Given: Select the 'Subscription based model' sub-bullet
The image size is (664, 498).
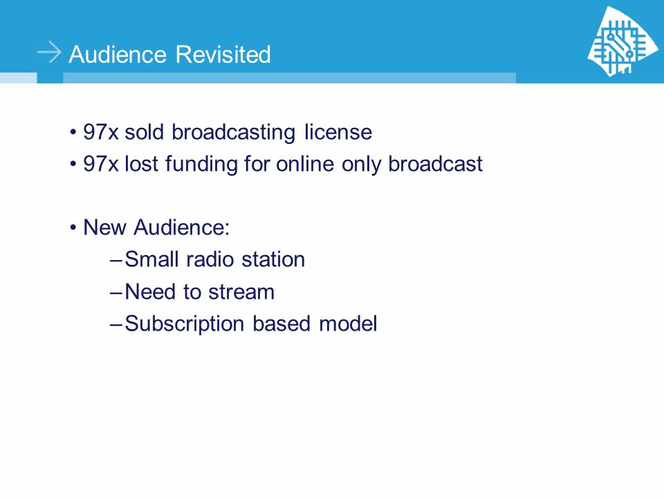Looking at the screenshot, I should point(250,324).
